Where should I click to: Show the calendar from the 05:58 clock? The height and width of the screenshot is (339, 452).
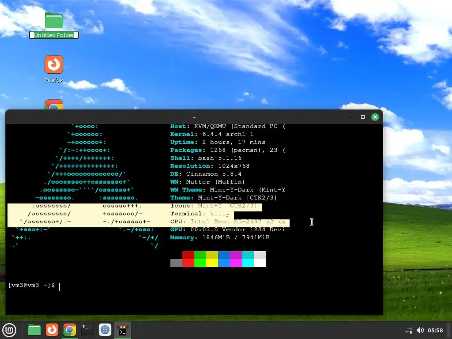tap(435, 330)
